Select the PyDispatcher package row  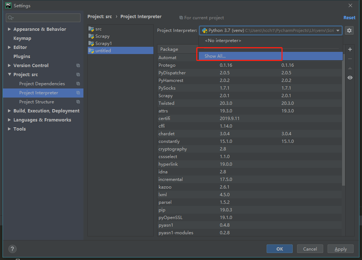[250, 73]
